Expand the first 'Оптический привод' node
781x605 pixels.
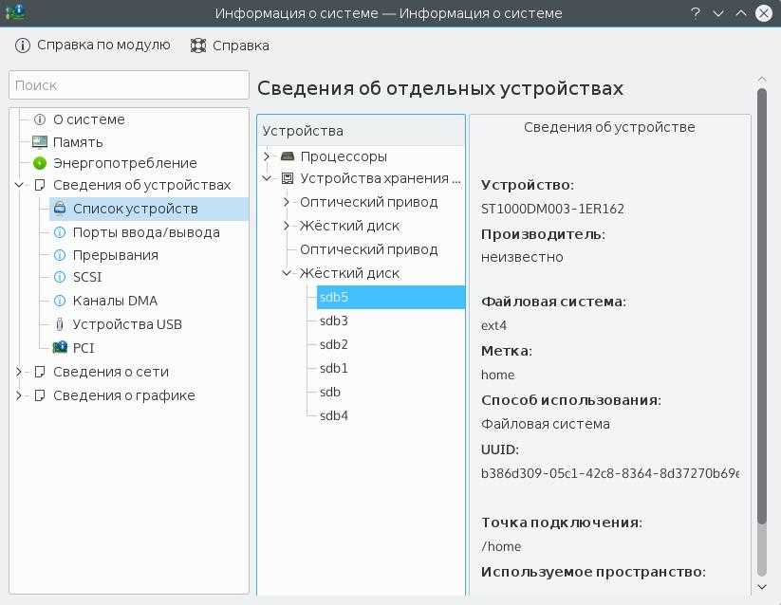(287, 202)
